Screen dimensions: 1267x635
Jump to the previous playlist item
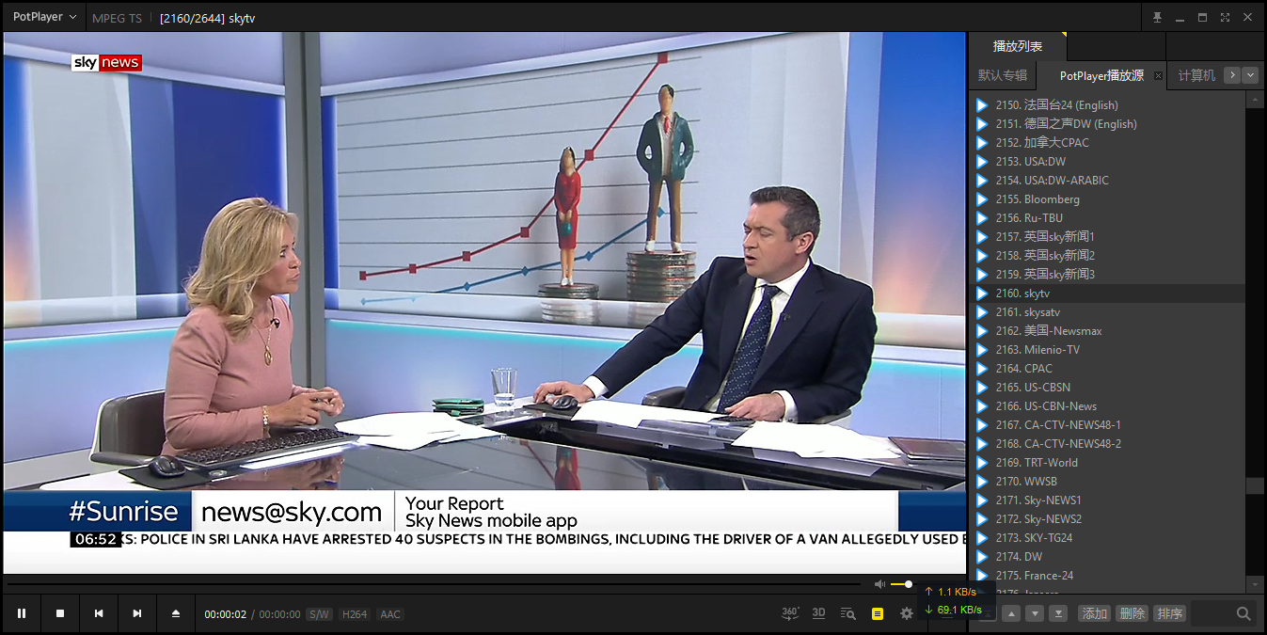pyautogui.click(x=99, y=613)
